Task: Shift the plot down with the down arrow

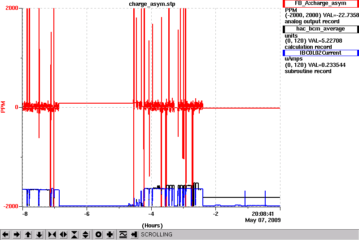Action: click(x=39, y=235)
